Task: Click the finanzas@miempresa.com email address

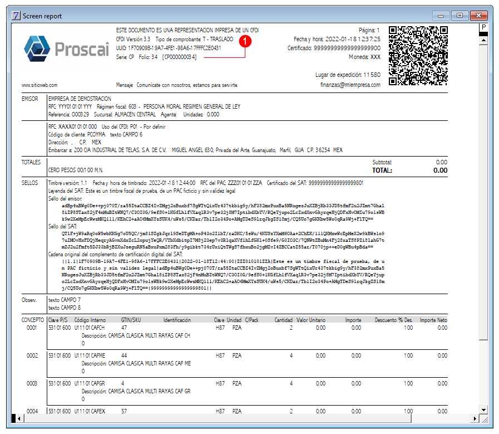Action: tap(350, 85)
